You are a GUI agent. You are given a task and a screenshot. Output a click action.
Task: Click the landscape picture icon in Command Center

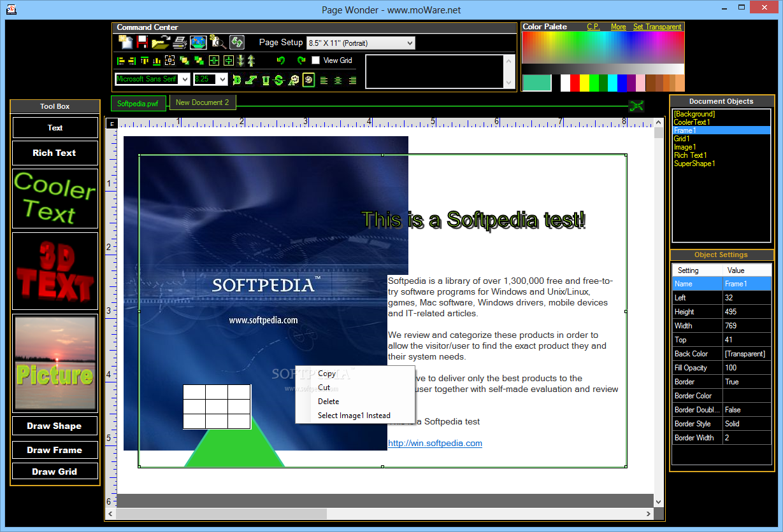pyautogui.click(x=198, y=43)
